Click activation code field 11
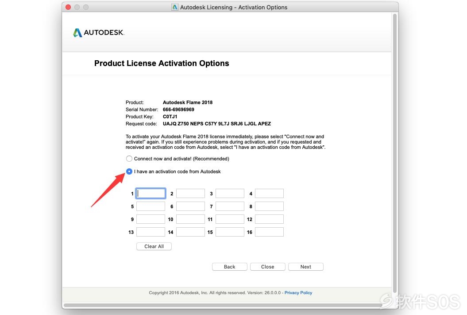Screen dimensions: 467x315 [x=230, y=219]
